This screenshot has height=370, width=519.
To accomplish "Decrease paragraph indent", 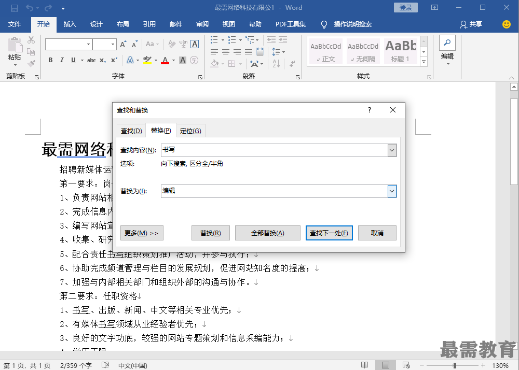I will [271, 40].
